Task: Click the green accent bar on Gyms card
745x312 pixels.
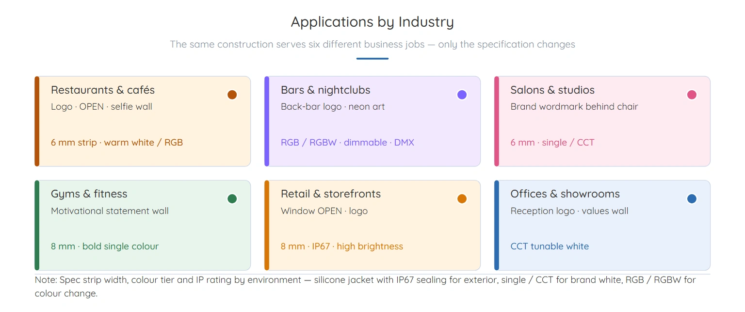Action: point(37,225)
